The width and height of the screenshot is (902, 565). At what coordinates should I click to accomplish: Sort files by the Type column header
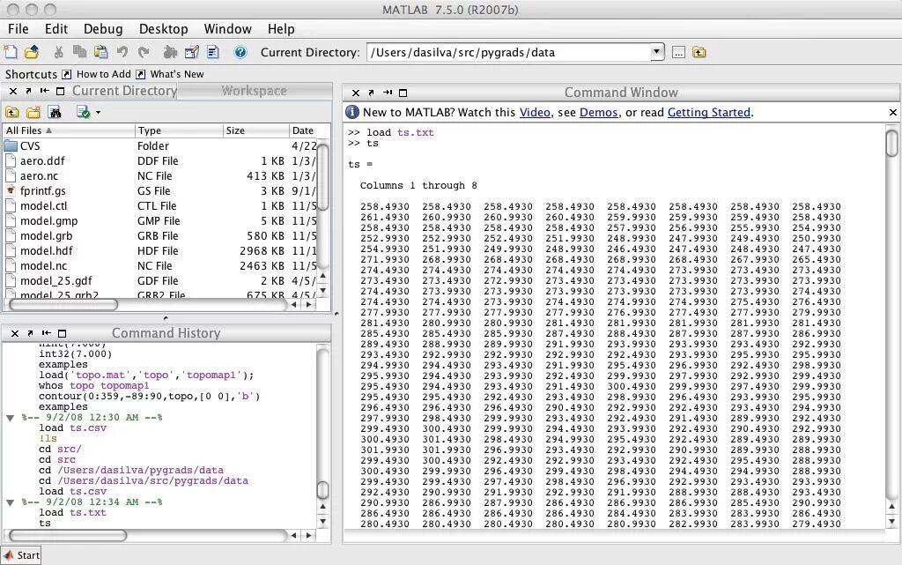coord(179,130)
